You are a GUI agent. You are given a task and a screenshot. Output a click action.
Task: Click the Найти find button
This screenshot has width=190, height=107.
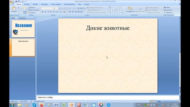167,7
